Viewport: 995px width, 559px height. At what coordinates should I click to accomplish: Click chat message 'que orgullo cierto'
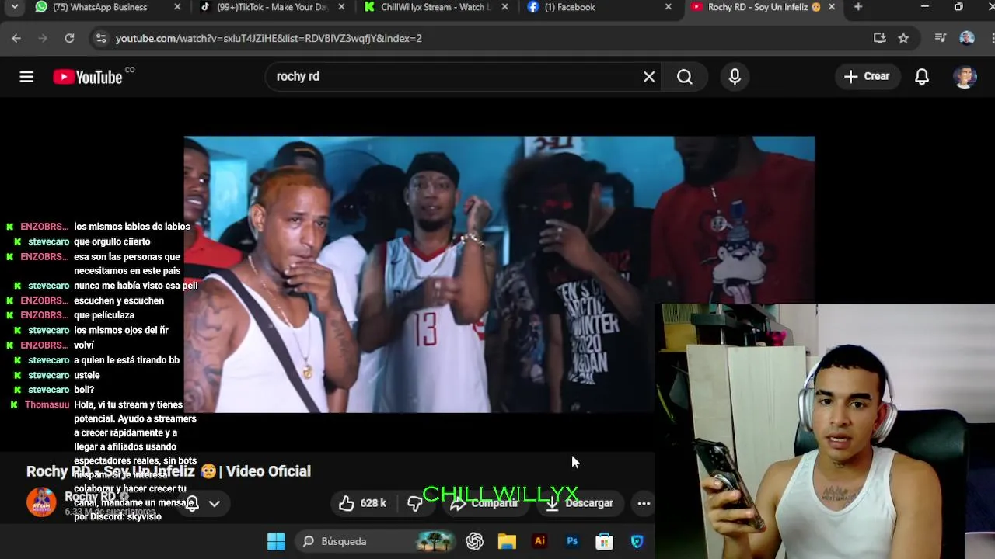point(112,241)
